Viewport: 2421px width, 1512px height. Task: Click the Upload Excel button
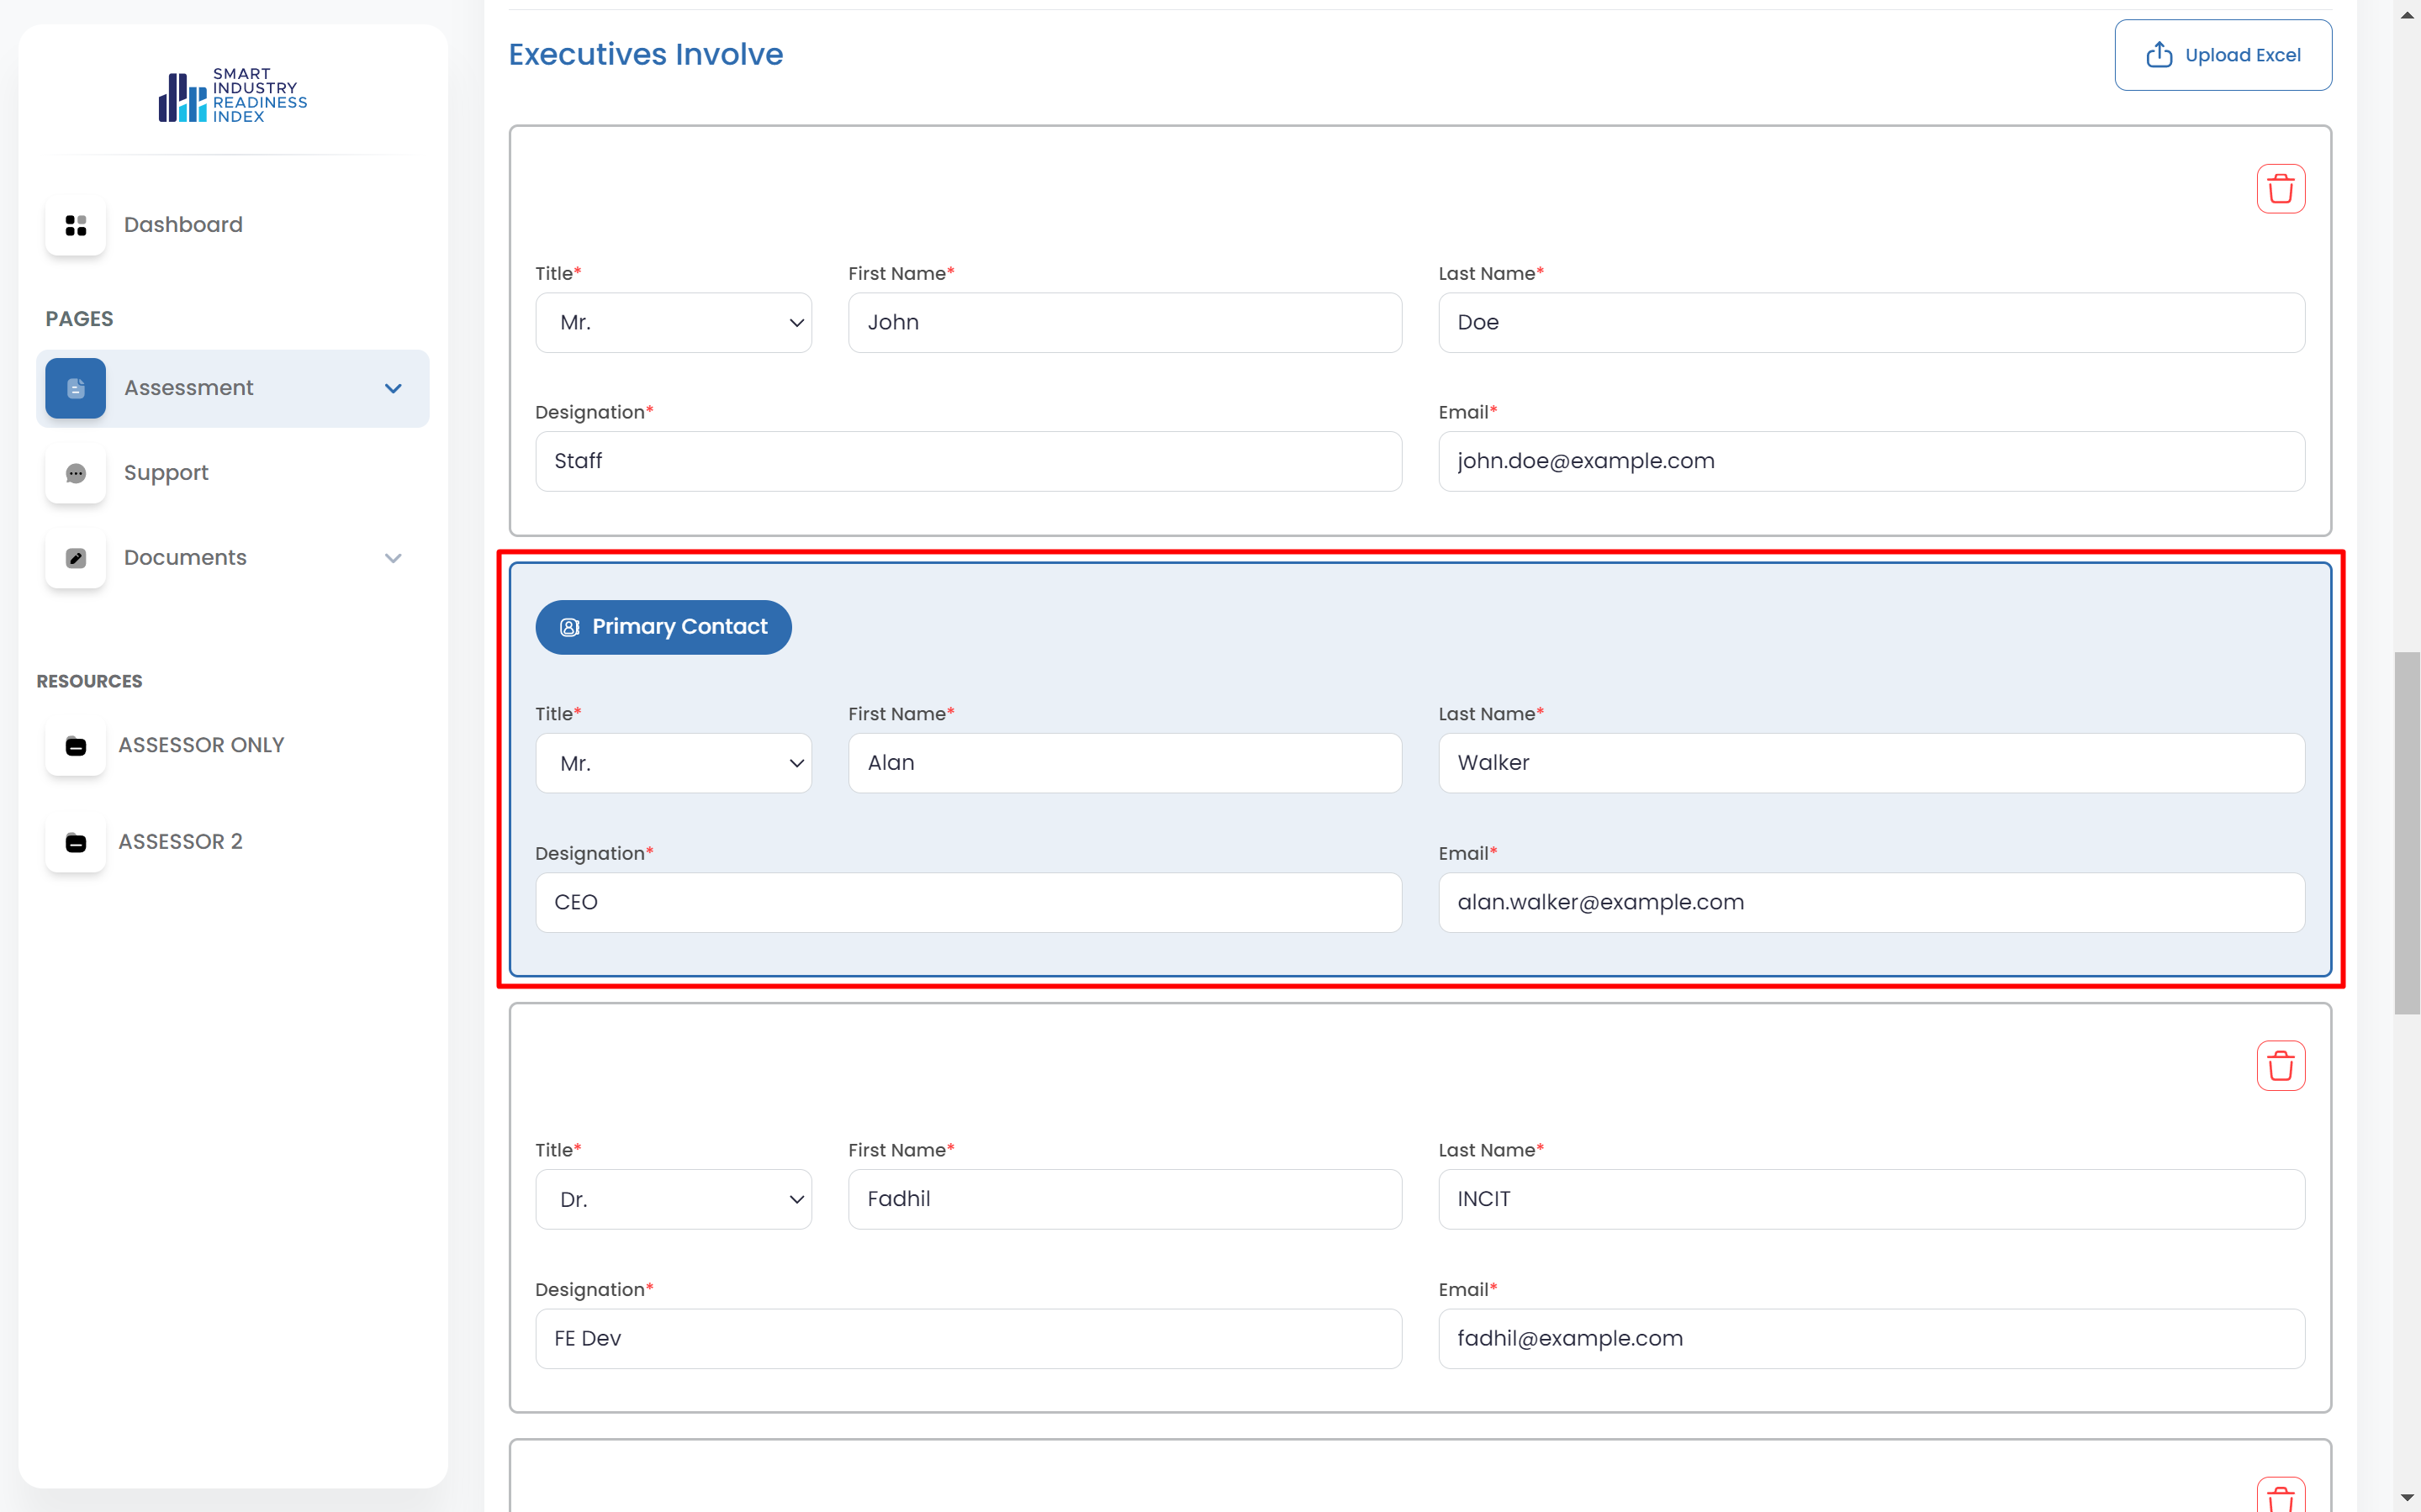(x=2222, y=55)
